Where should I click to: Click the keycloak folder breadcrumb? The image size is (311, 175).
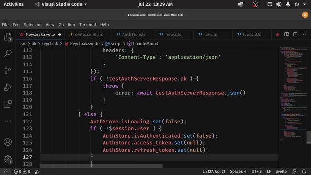point(50,44)
